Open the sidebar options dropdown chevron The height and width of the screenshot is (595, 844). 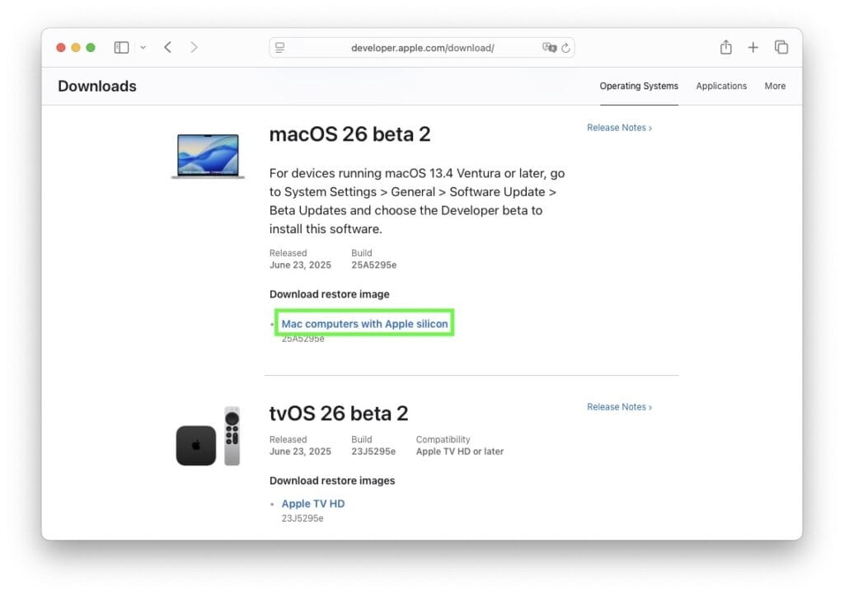[143, 47]
